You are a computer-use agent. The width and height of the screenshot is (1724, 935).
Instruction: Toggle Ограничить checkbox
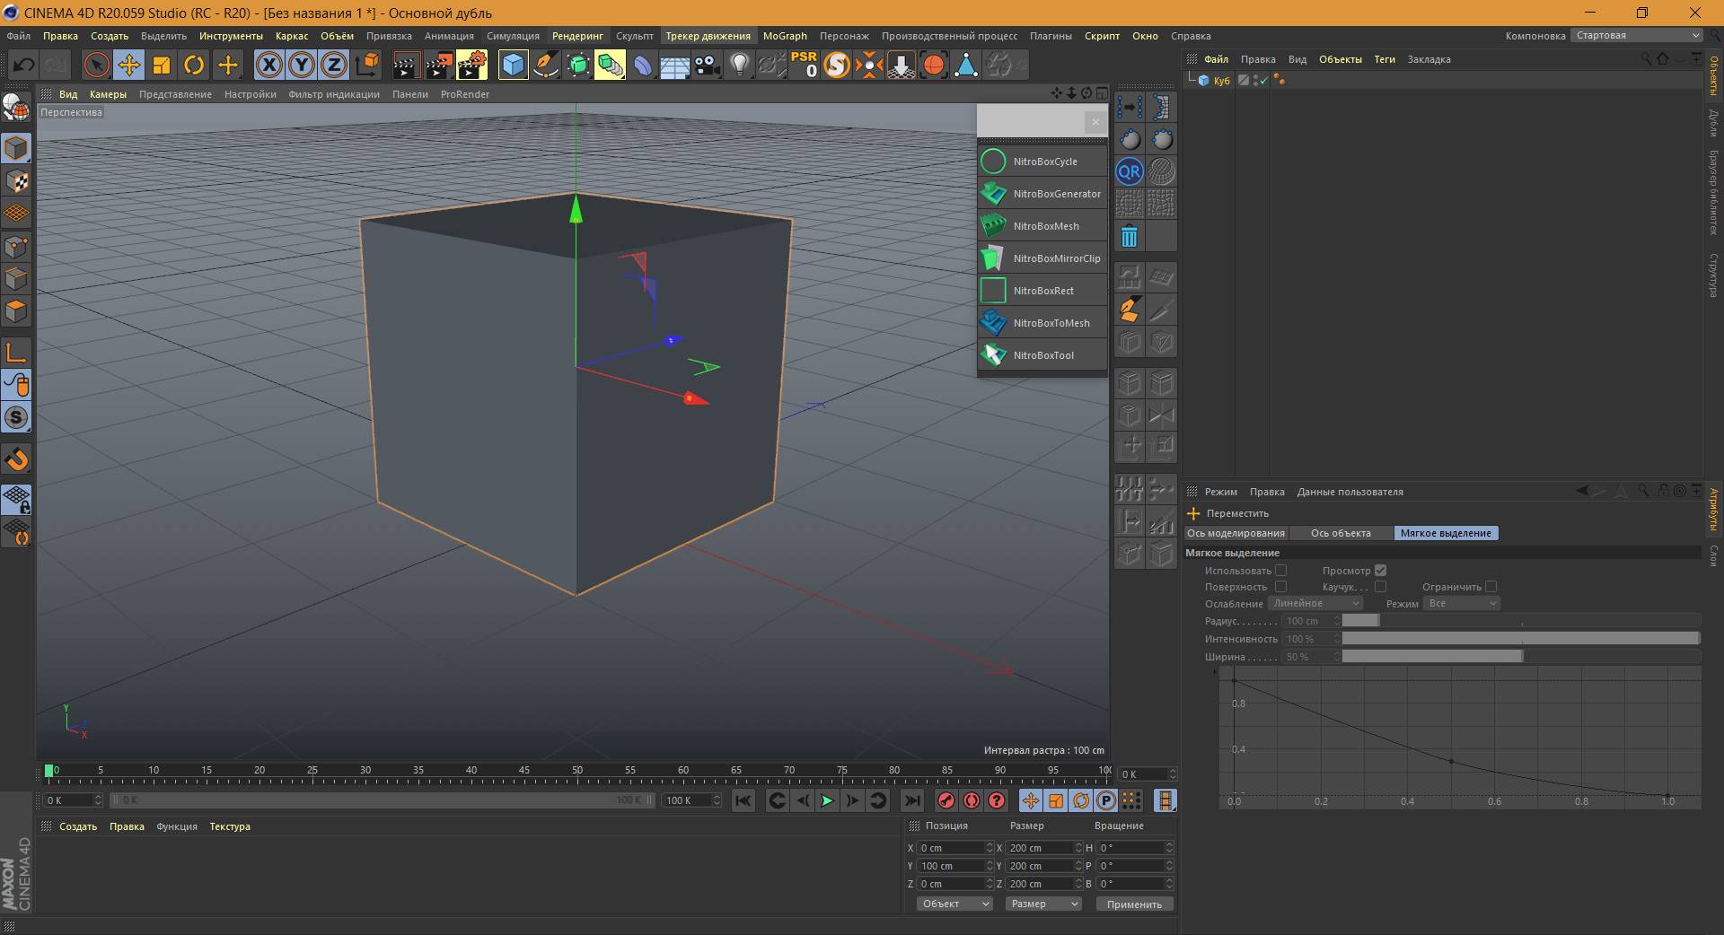[x=1491, y=587]
